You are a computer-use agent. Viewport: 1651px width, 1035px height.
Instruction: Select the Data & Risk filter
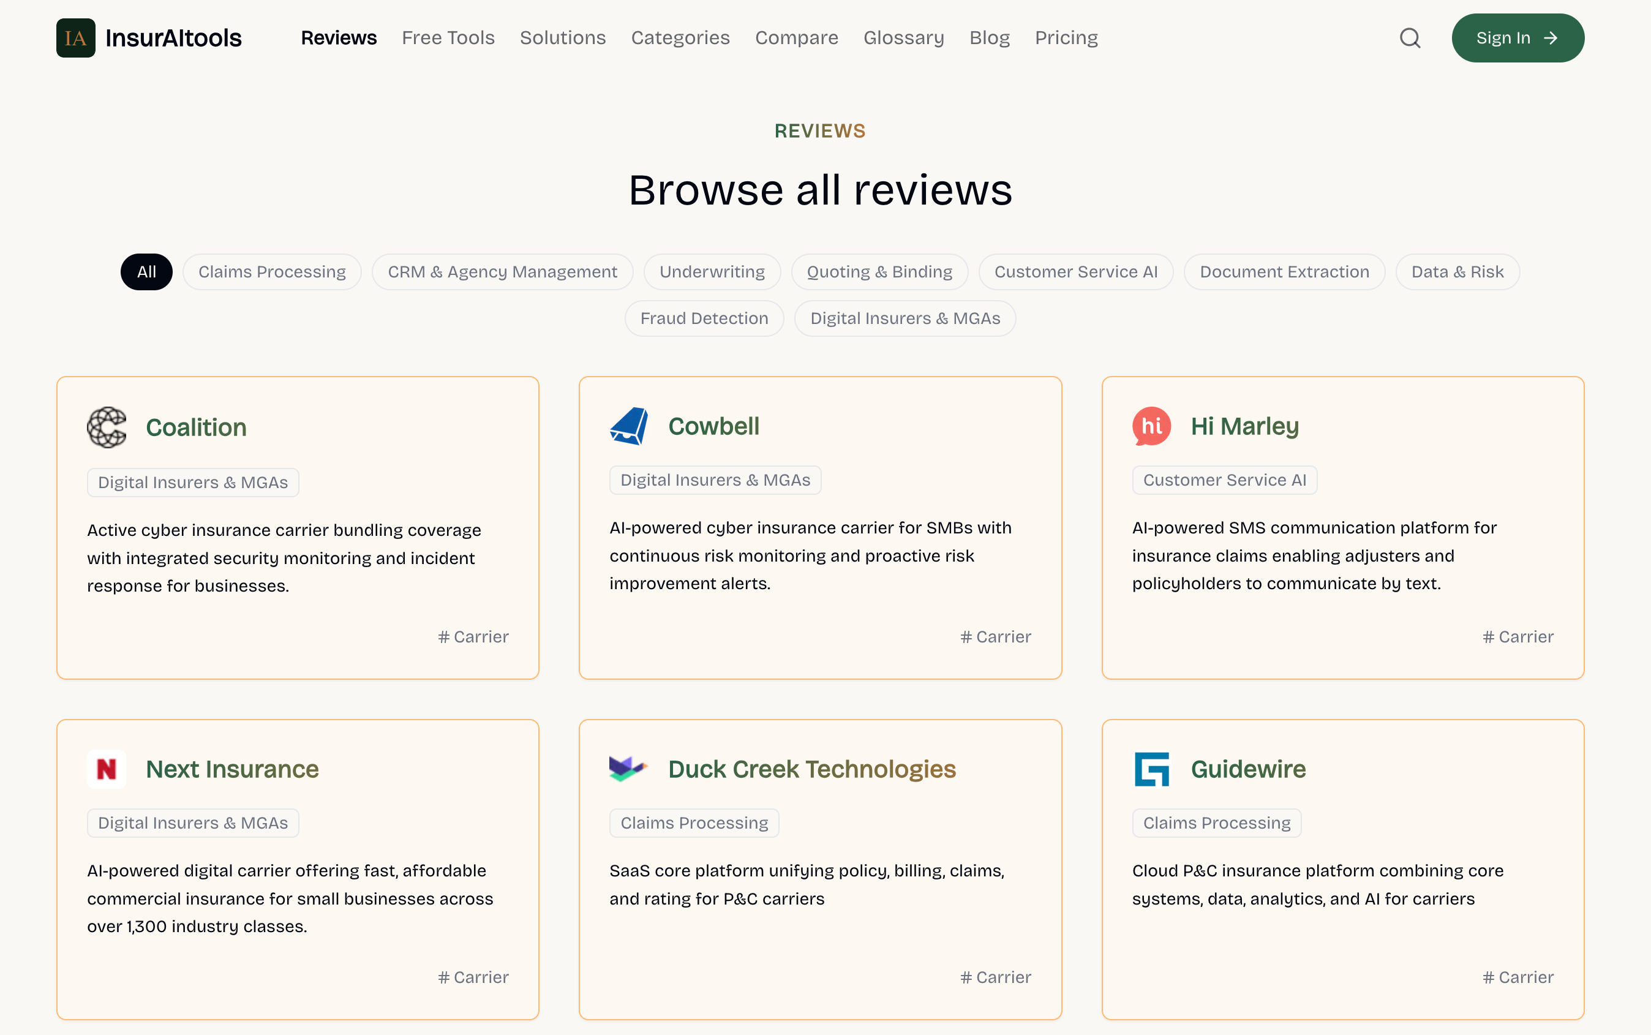click(1457, 272)
